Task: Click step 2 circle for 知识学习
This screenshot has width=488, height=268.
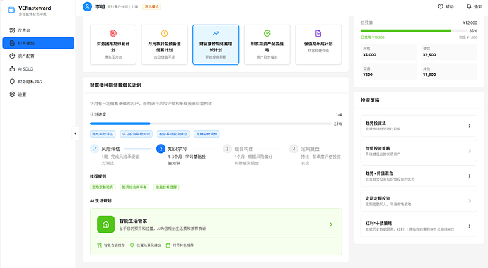Action: pos(161,149)
